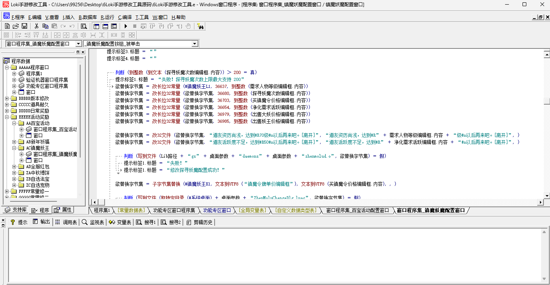
Task: Click the New file toolbar icon
Action: [7, 26]
